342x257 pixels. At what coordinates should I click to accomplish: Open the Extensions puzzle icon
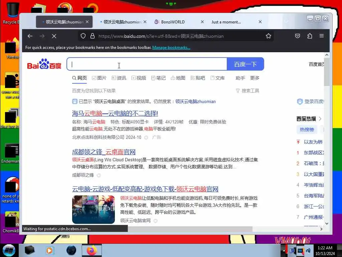[x=310, y=36]
